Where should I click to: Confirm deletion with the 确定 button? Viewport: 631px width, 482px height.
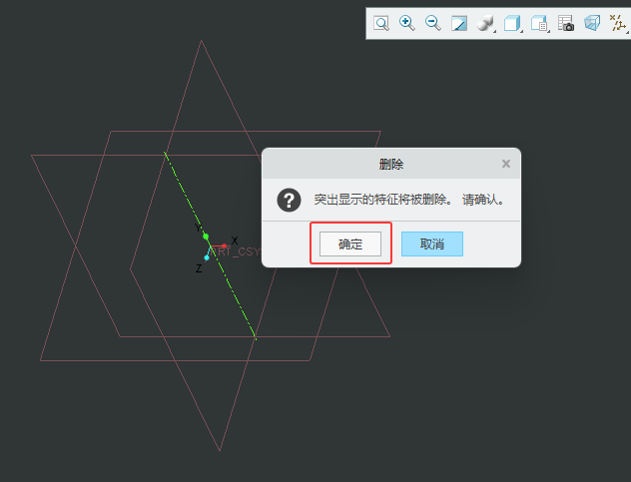(x=350, y=243)
